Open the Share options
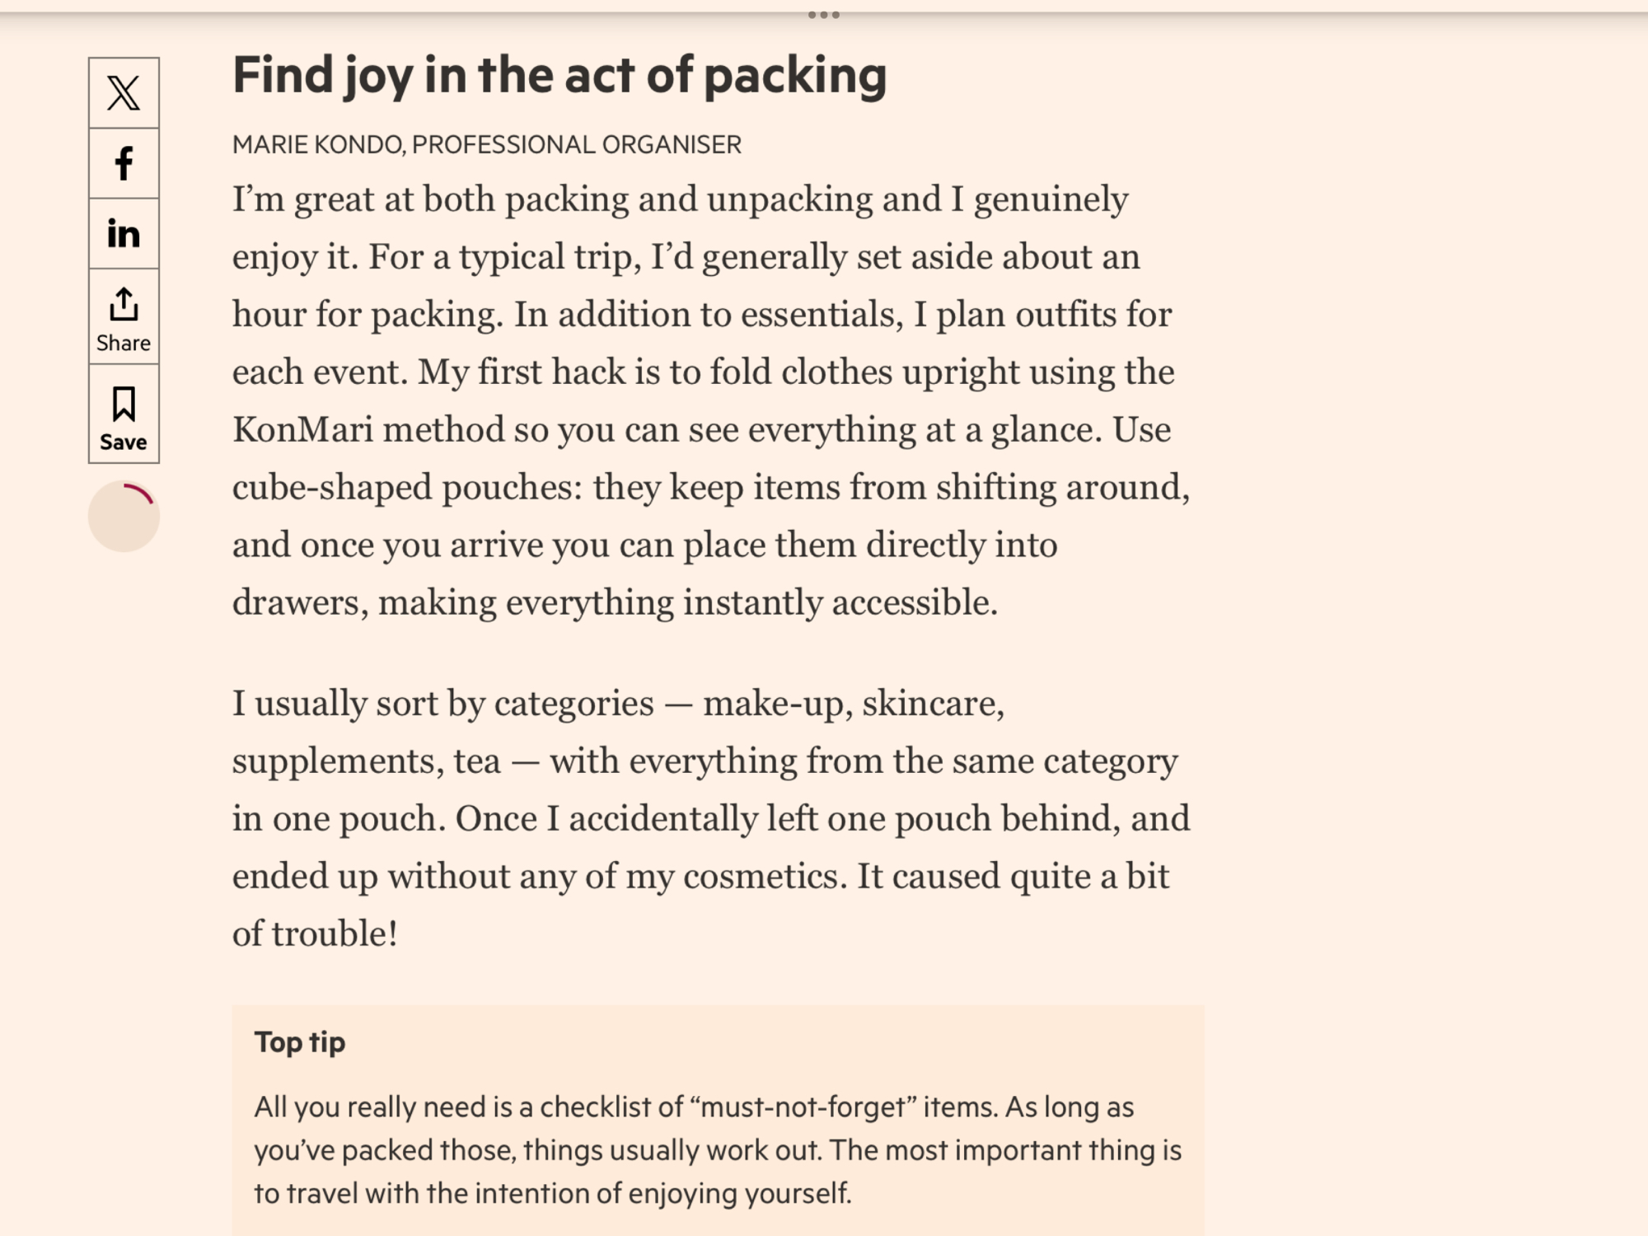Viewport: 1648px width, 1236px height. click(124, 317)
